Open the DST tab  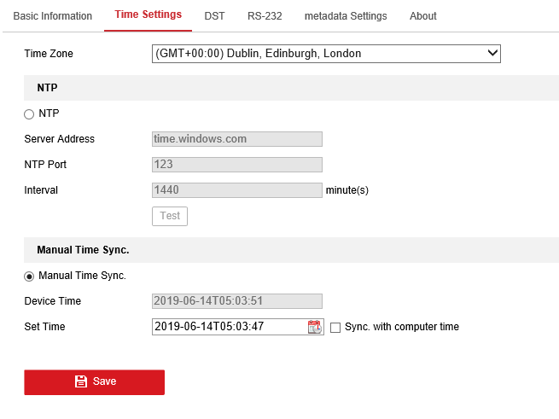[214, 16]
